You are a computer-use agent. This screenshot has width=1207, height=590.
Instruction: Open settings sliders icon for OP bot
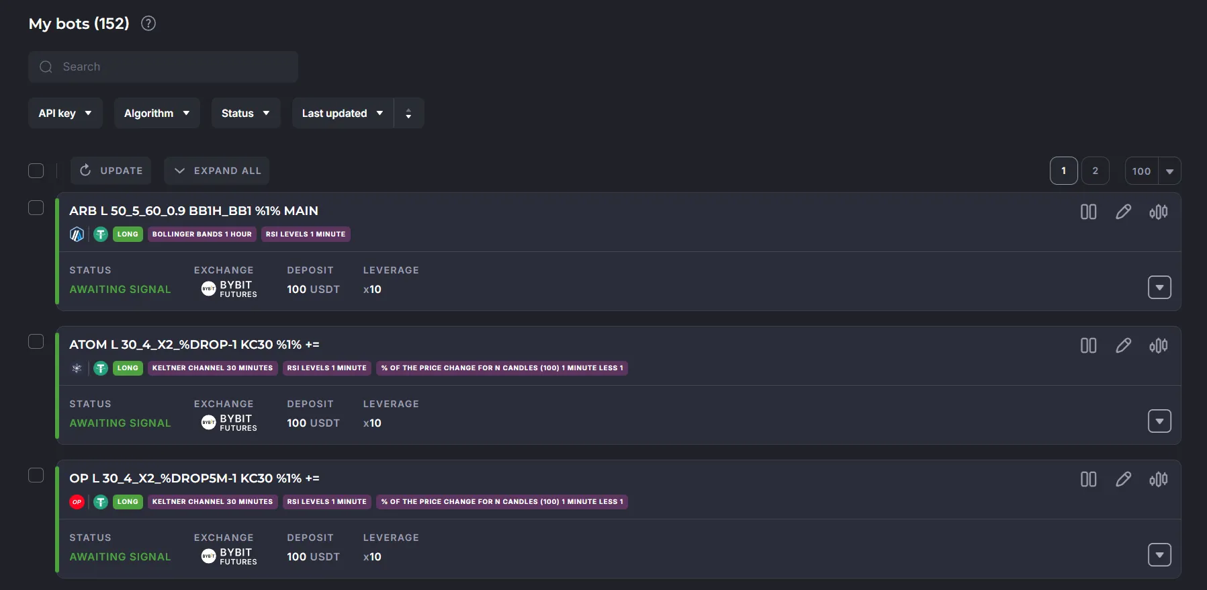1158,479
